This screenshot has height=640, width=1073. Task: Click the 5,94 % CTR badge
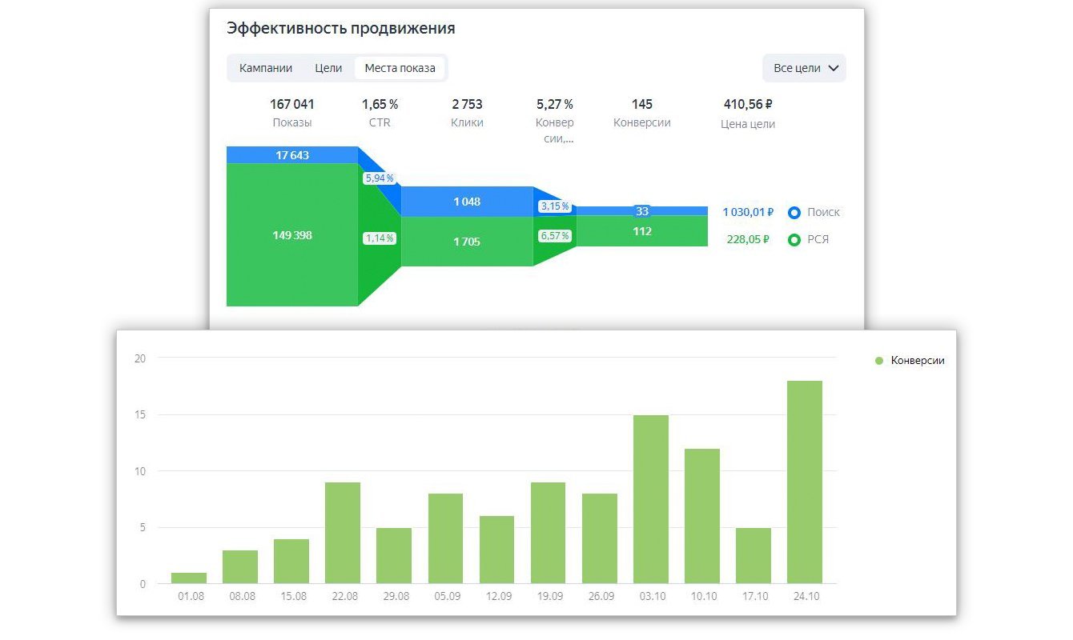pyautogui.click(x=380, y=178)
